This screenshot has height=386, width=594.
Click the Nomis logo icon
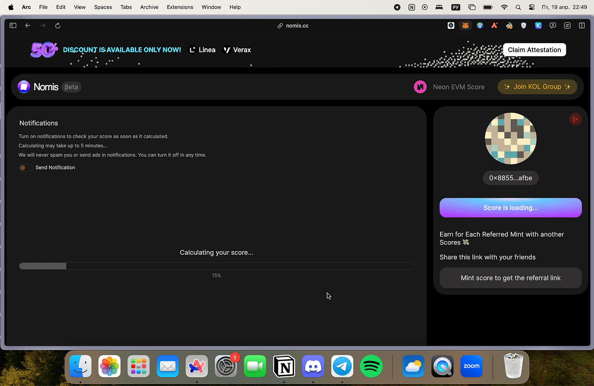tap(24, 87)
